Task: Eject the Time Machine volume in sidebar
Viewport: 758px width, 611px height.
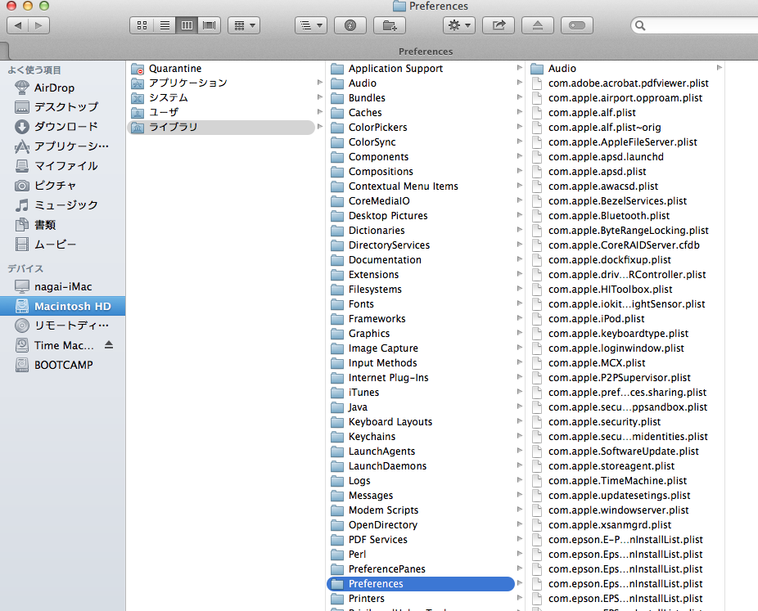Action: pyautogui.click(x=109, y=345)
